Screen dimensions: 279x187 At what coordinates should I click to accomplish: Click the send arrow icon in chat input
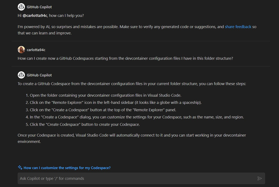pos(259,178)
